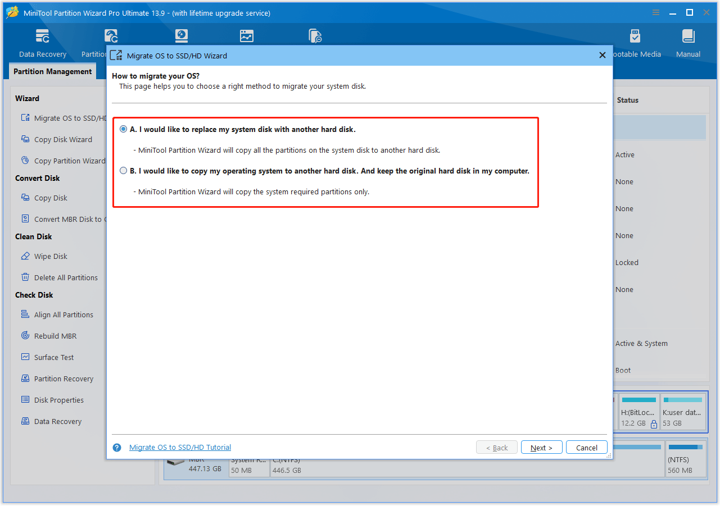Click the 447.13 GB disk size label
Screen dimensions: 720x506
[205, 468]
